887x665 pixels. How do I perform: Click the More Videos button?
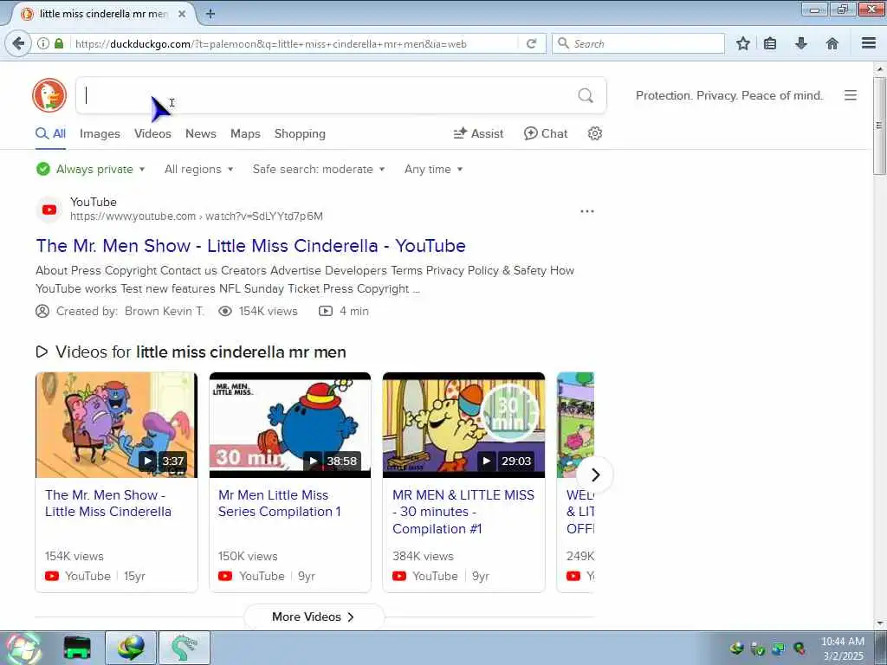pos(314,617)
